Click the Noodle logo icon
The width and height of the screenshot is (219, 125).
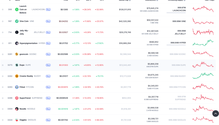click(17, 109)
